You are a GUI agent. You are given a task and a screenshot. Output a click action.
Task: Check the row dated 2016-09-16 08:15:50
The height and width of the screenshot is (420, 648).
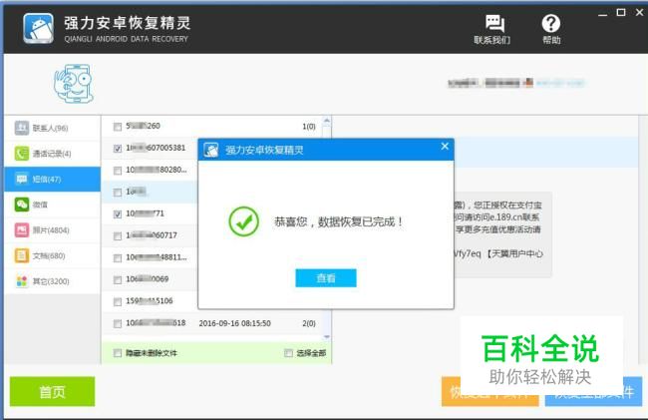(x=118, y=323)
